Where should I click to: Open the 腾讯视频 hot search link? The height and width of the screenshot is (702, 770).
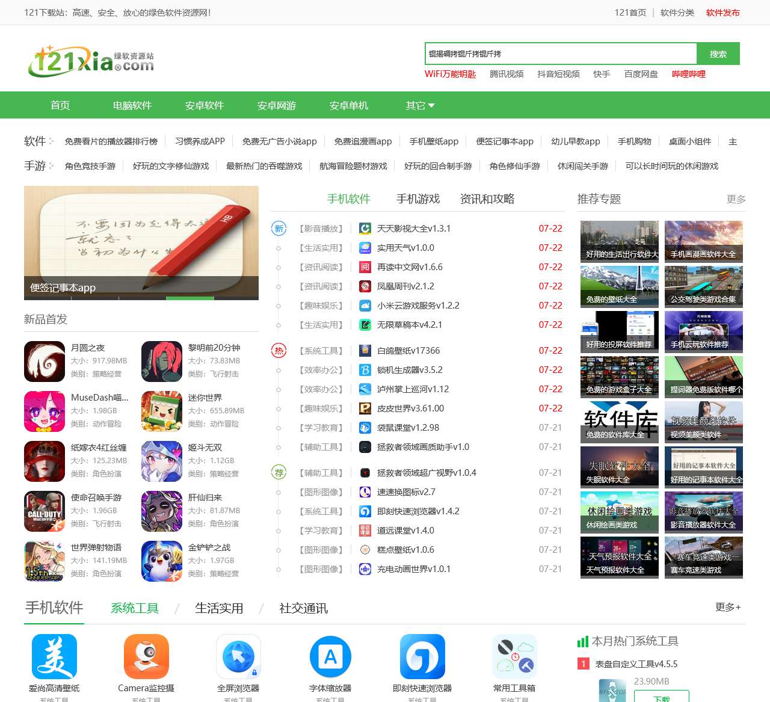pyautogui.click(x=507, y=74)
